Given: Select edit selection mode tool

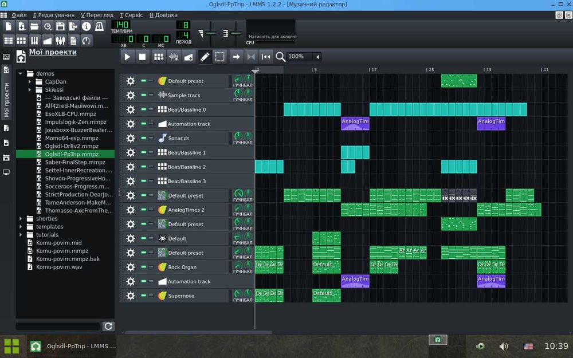Looking at the screenshot, I should (219, 57).
